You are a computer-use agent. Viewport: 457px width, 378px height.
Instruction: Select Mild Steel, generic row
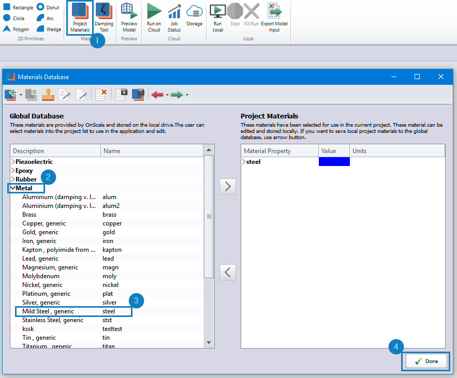[107, 311]
